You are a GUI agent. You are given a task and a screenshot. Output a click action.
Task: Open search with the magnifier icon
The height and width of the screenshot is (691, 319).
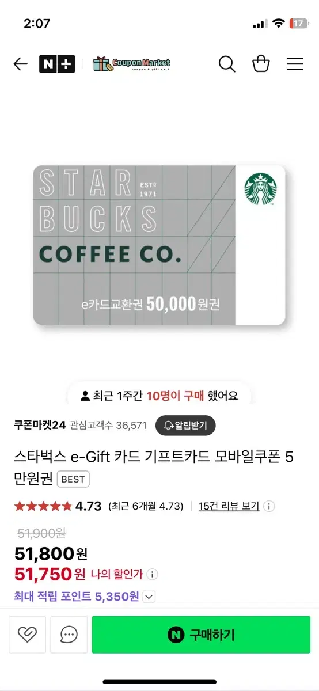227,64
